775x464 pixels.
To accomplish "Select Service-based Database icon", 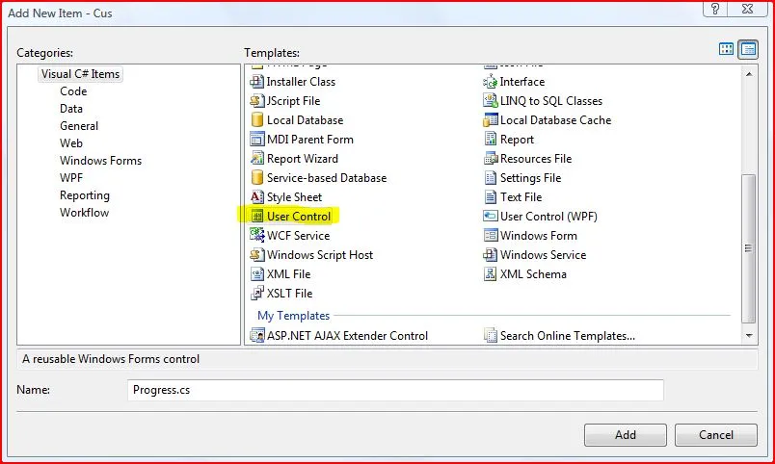I will pos(257,178).
